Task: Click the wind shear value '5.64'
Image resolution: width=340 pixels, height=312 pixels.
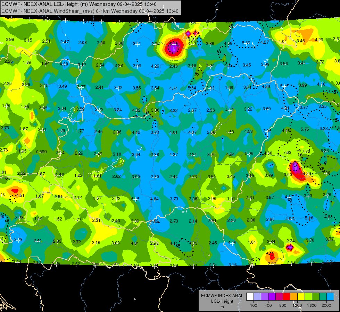Action: click(192, 88)
